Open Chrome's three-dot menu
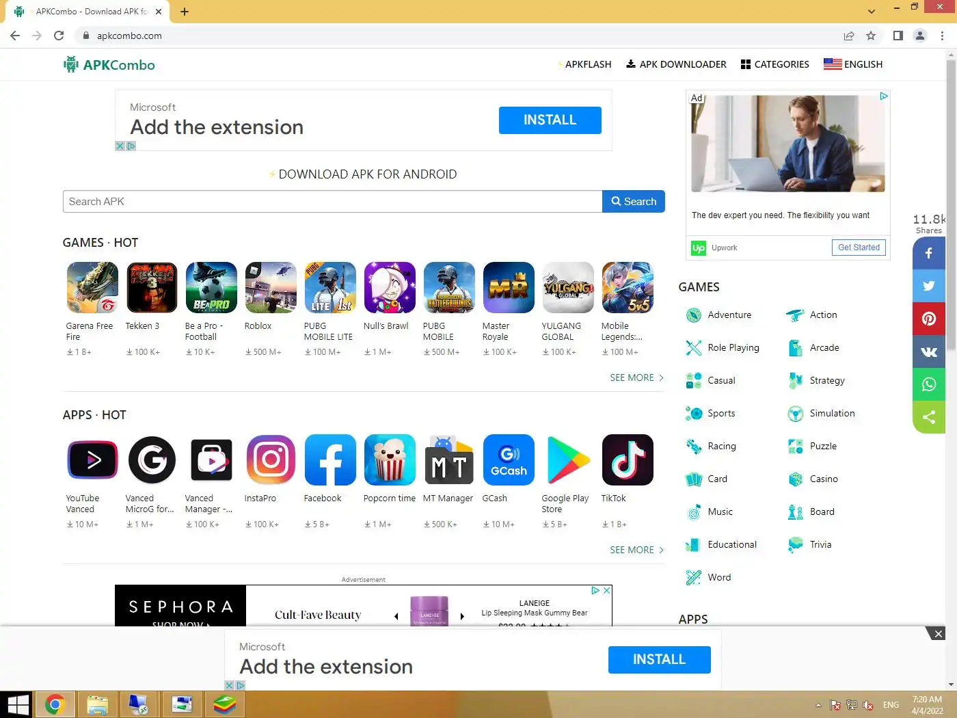 point(942,36)
